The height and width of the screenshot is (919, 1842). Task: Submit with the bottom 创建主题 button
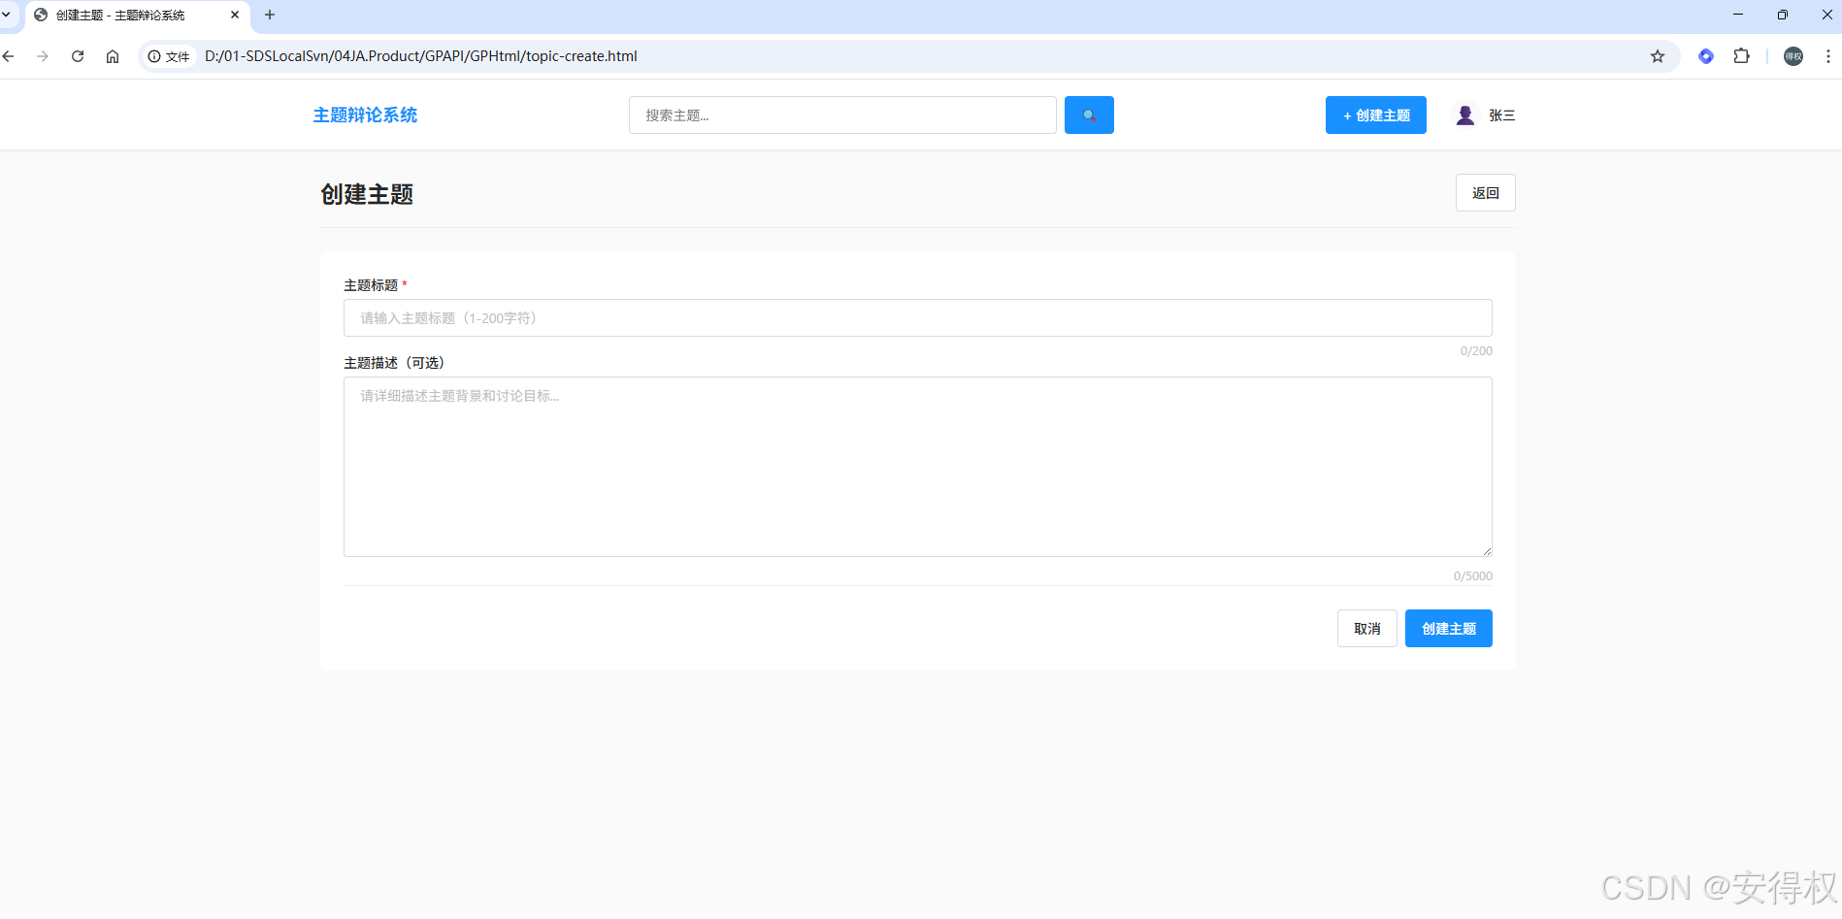(x=1449, y=628)
